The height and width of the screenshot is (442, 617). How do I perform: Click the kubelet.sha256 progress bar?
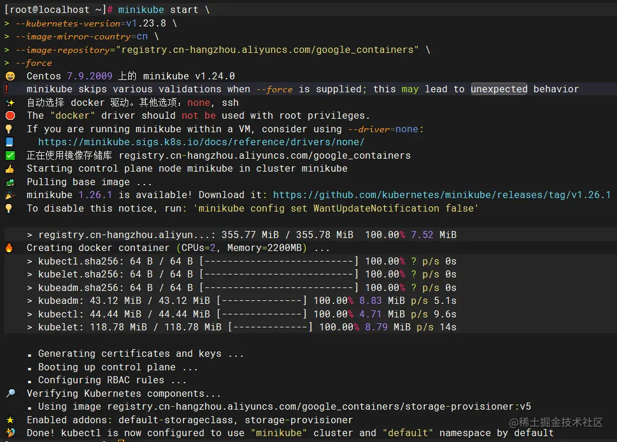click(x=279, y=274)
